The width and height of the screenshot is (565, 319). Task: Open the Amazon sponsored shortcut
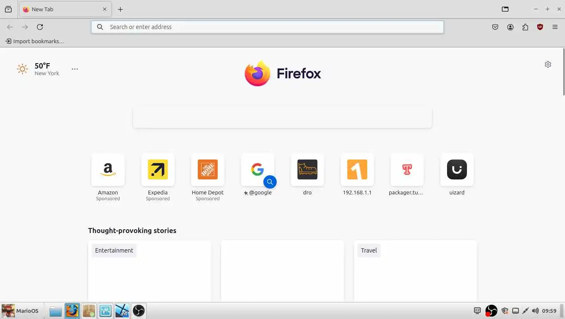click(108, 178)
